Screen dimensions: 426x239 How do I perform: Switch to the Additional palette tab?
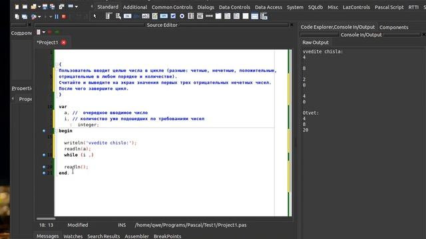[x=135, y=7]
